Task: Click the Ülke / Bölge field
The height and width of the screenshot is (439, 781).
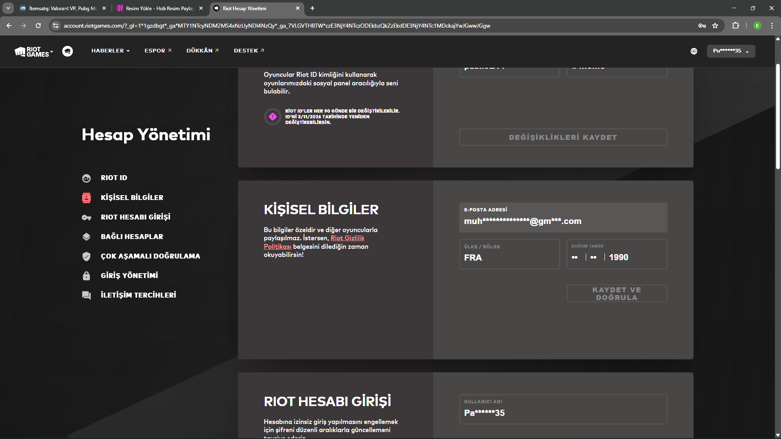Action: point(509,254)
